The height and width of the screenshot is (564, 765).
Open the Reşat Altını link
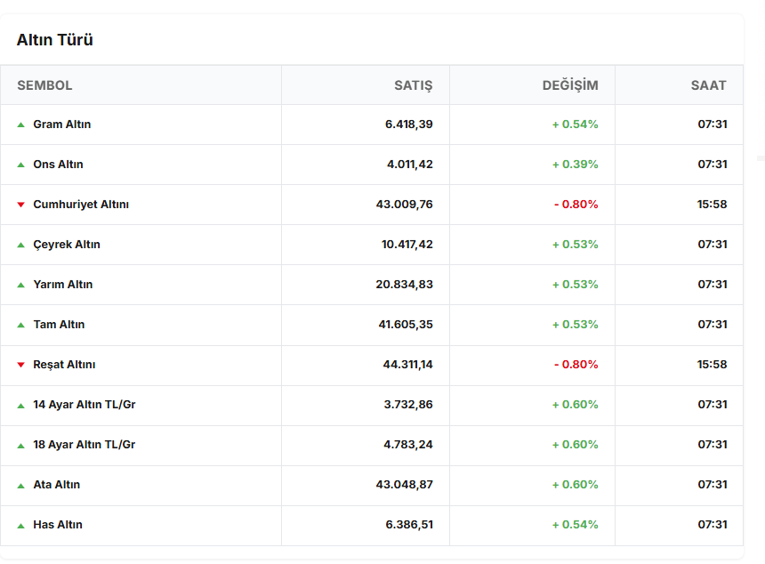click(64, 365)
